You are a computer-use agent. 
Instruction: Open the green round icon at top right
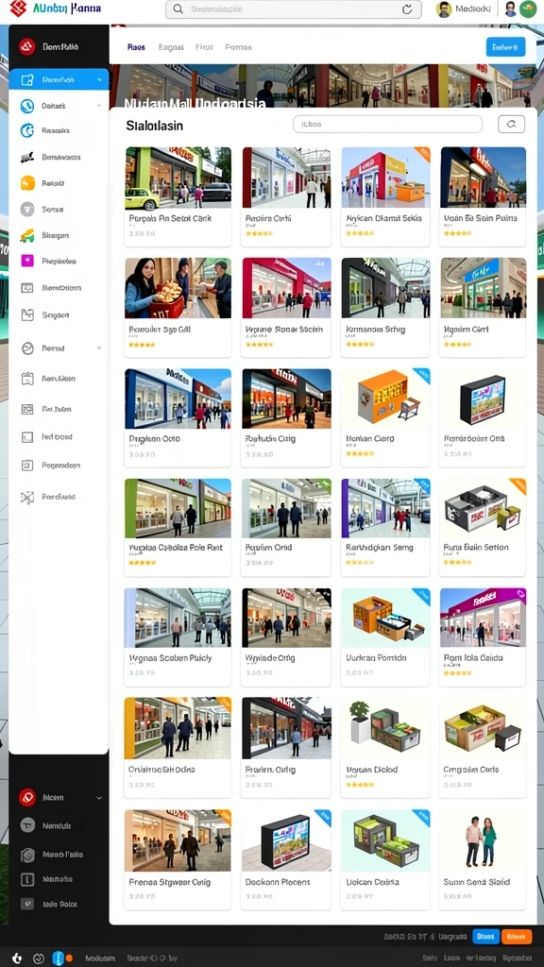528,8
